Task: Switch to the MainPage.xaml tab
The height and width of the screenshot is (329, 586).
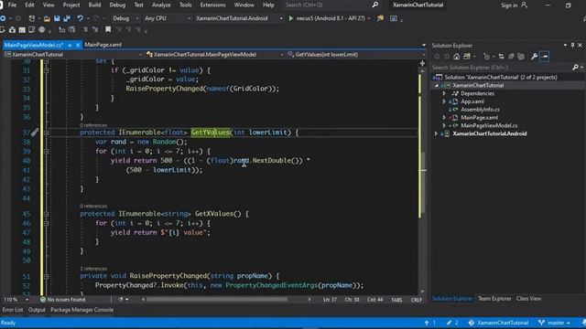Action: pos(103,45)
